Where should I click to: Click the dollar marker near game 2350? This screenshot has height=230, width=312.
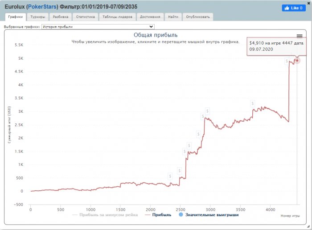pos(170,176)
